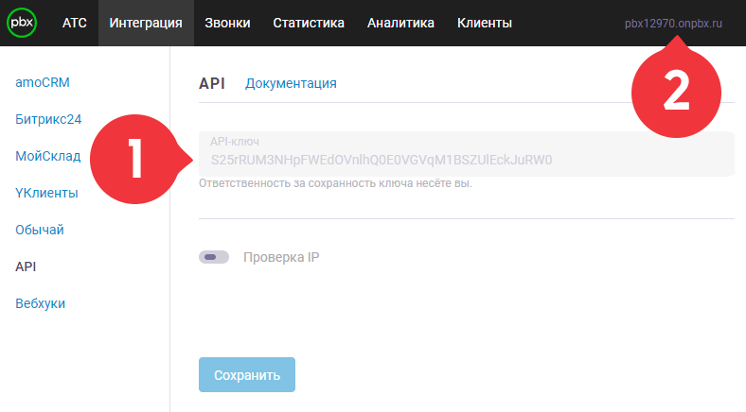Open the Вебхуки sidebar section
The height and width of the screenshot is (412, 746).
click(x=40, y=303)
